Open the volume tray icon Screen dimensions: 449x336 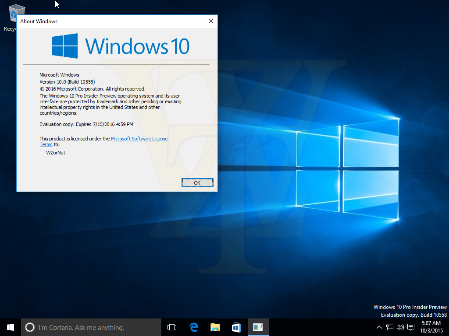point(400,327)
